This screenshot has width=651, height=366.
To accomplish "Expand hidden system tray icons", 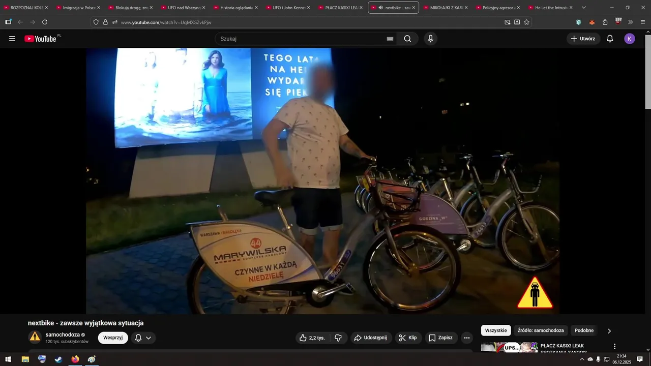I will [x=582, y=359].
